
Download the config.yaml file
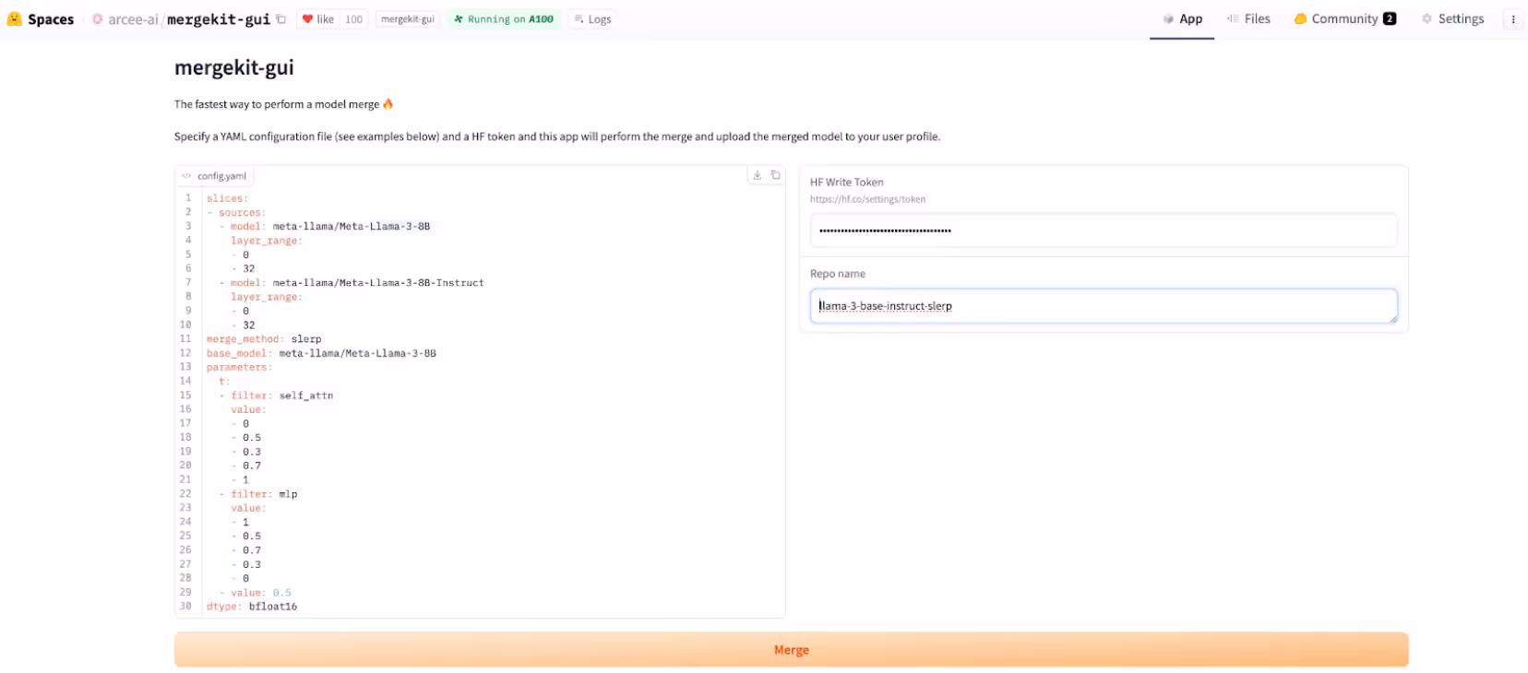tap(758, 175)
